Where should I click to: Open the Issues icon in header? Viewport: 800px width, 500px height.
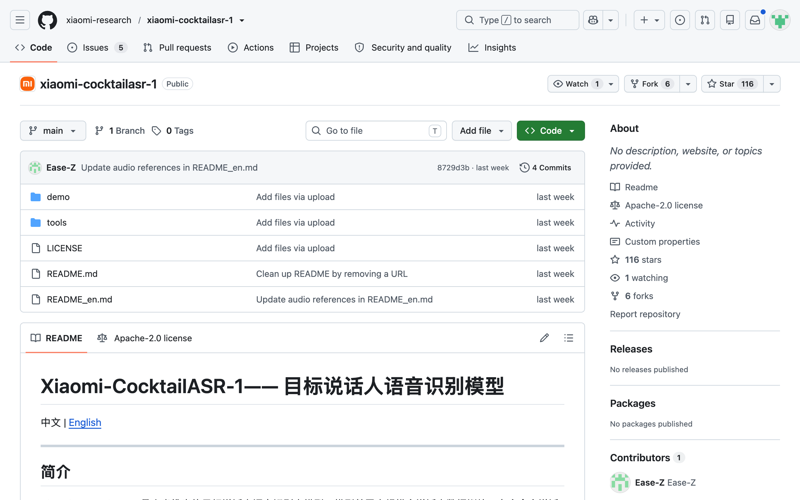coord(680,20)
